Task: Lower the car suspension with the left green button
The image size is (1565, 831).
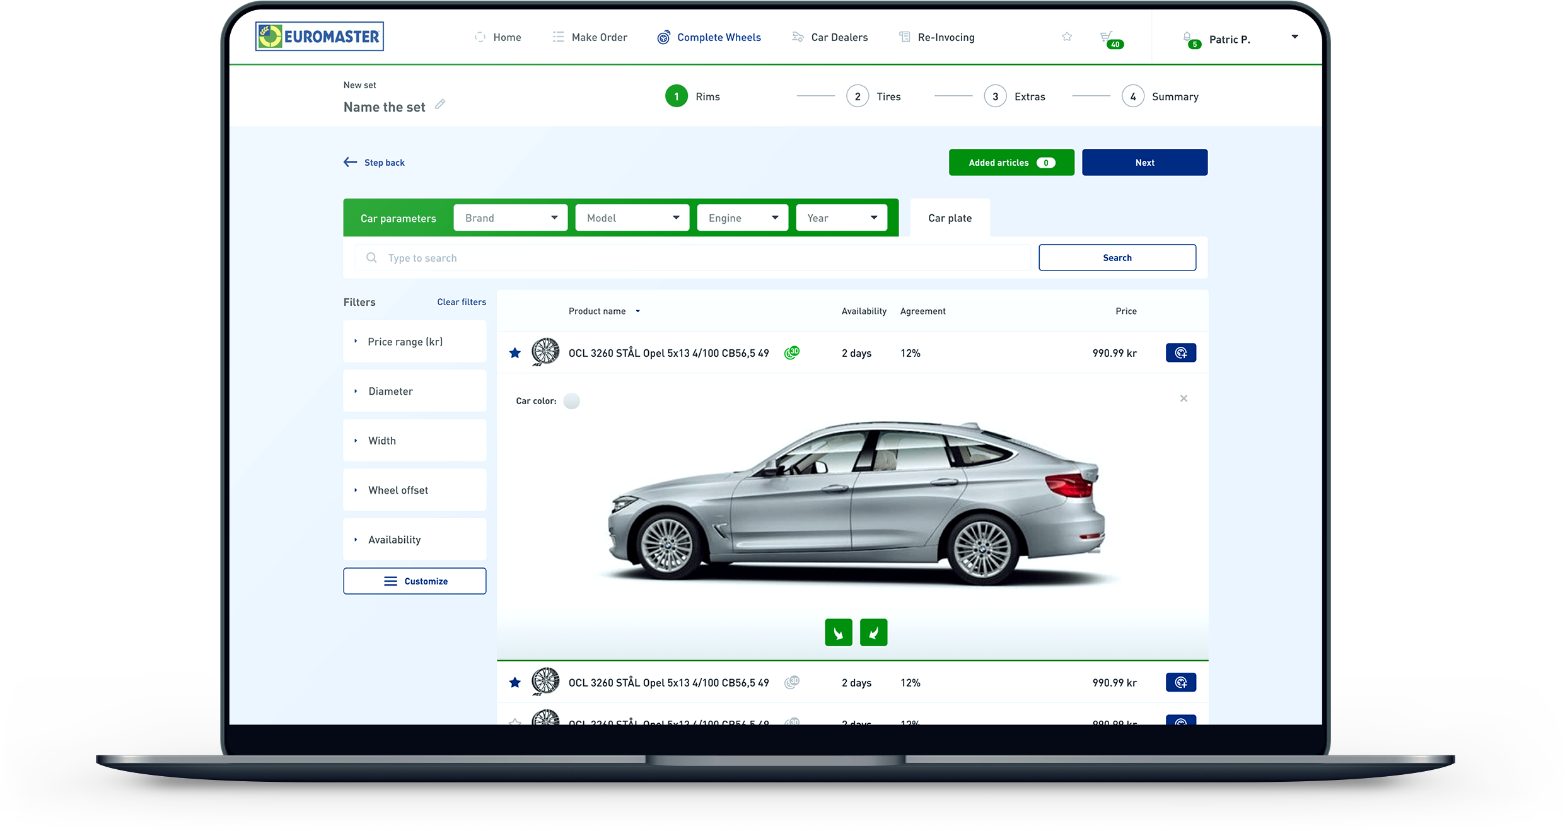Action: click(838, 632)
